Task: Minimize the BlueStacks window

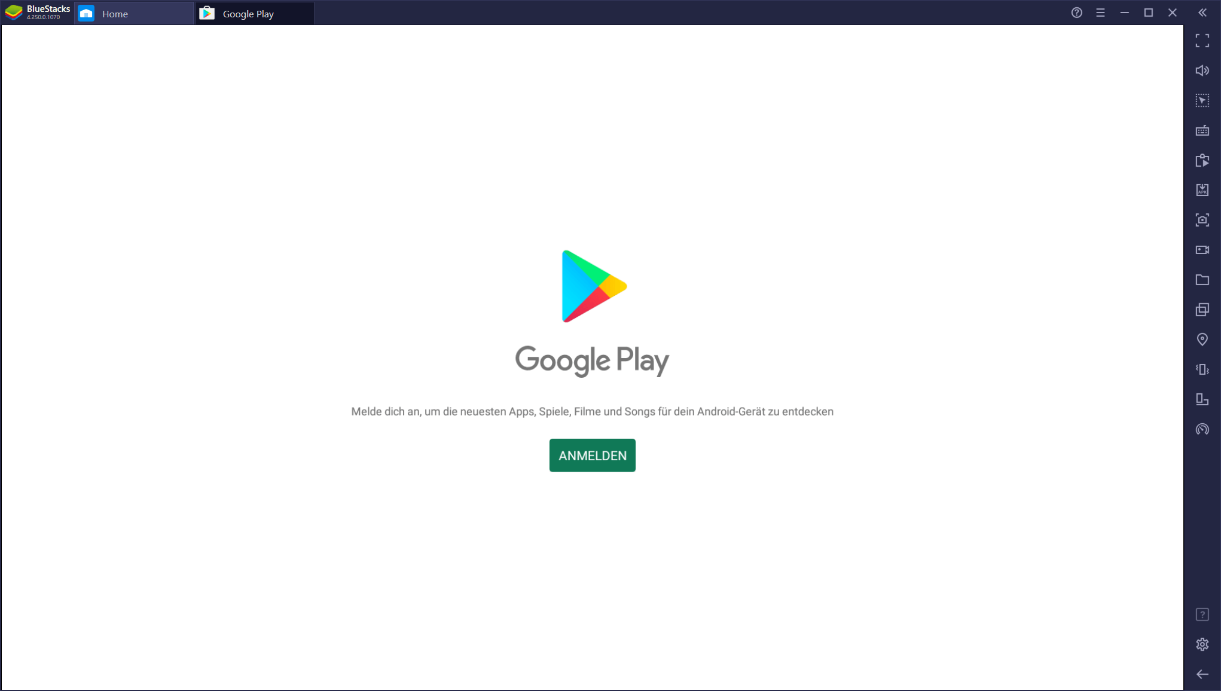Action: [x=1124, y=13]
